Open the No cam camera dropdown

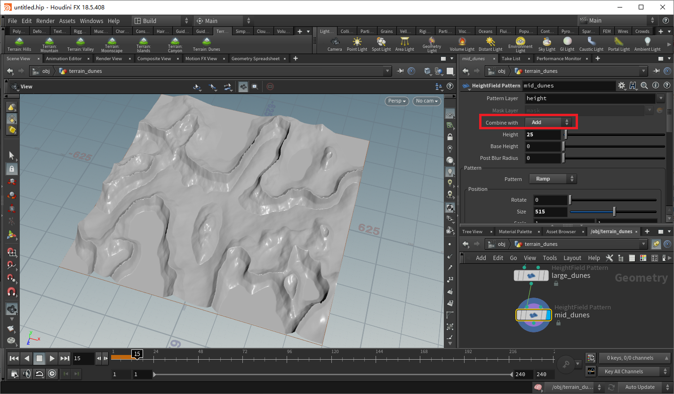click(426, 101)
